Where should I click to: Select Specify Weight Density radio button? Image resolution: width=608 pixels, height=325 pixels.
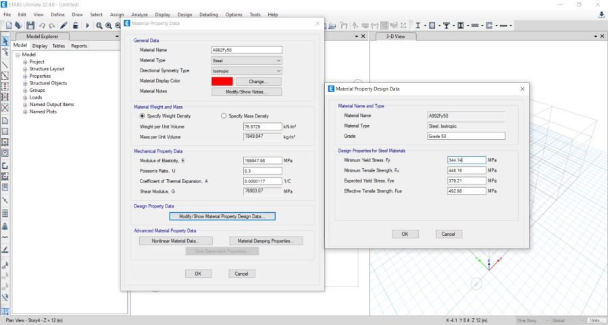[x=143, y=116]
